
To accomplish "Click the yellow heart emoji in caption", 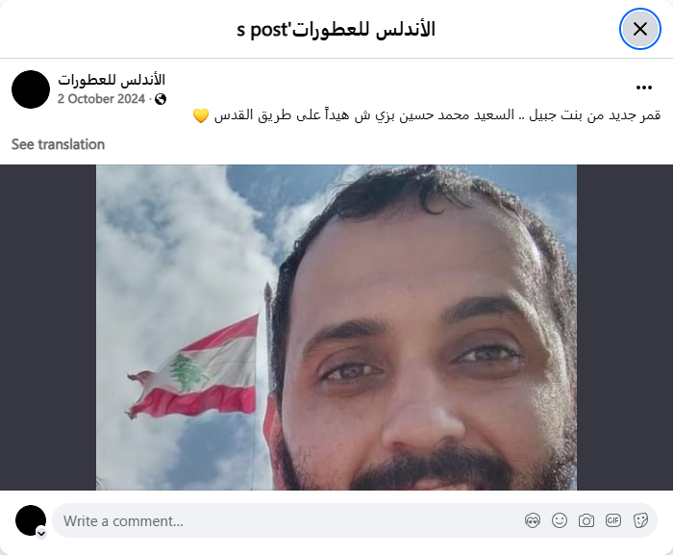I will coord(200,115).
